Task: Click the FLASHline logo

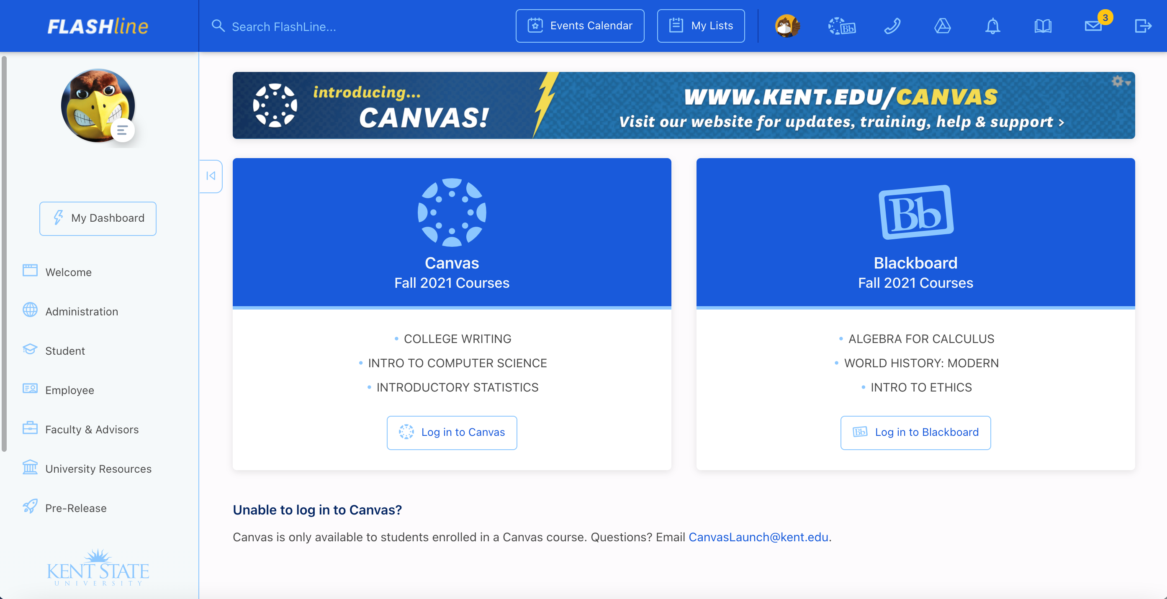Action: (98, 26)
